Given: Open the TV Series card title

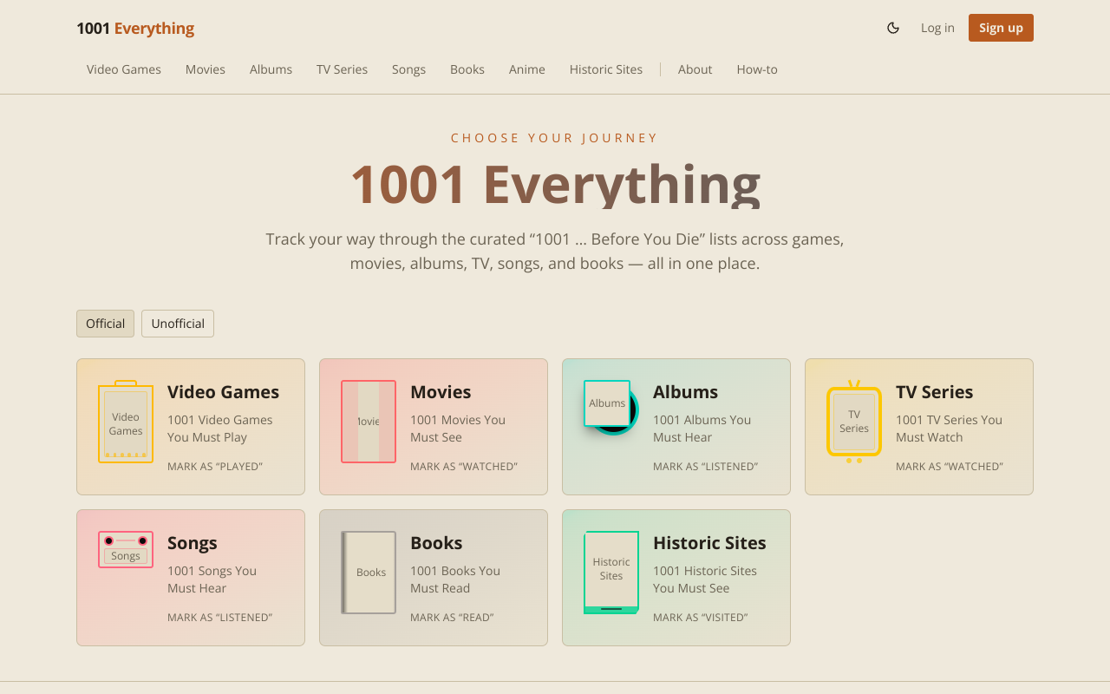Looking at the screenshot, I should click(x=934, y=392).
